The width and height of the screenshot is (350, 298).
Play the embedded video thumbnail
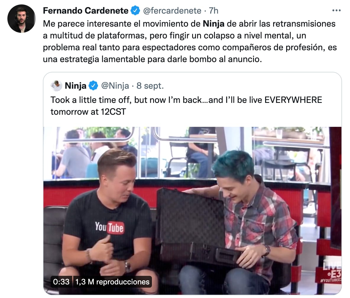coord(192,210)
